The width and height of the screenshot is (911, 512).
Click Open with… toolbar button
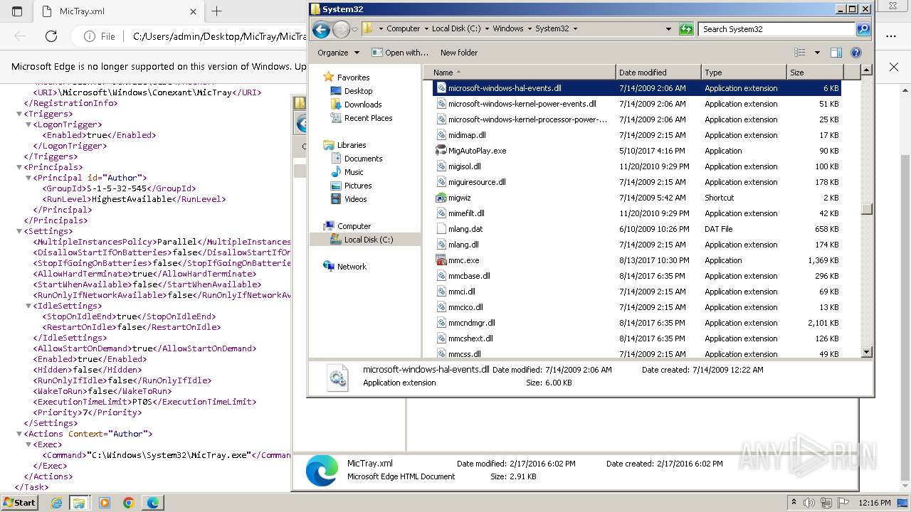click(x=400, y=53)
